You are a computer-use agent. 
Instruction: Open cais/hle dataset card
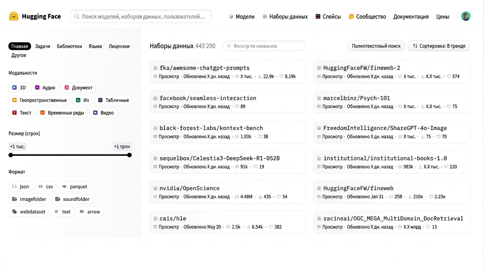click(228, 222)
